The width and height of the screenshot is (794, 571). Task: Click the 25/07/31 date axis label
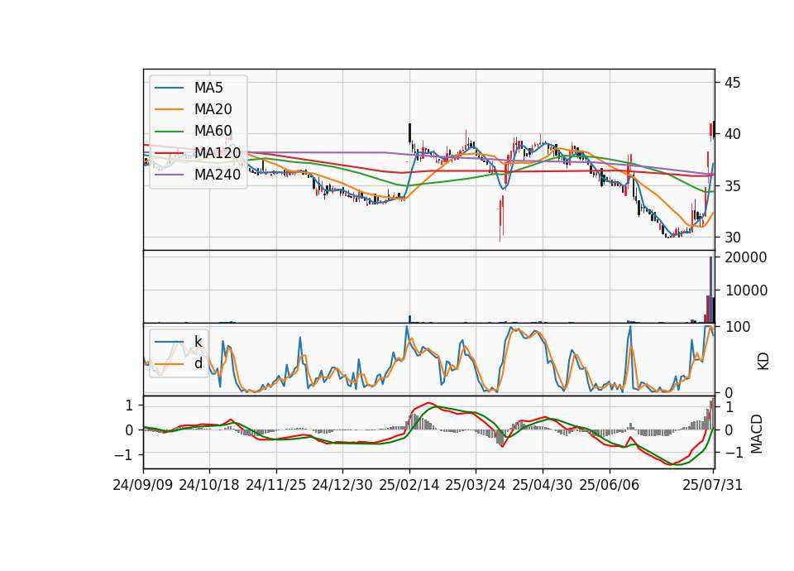[712, 485]
